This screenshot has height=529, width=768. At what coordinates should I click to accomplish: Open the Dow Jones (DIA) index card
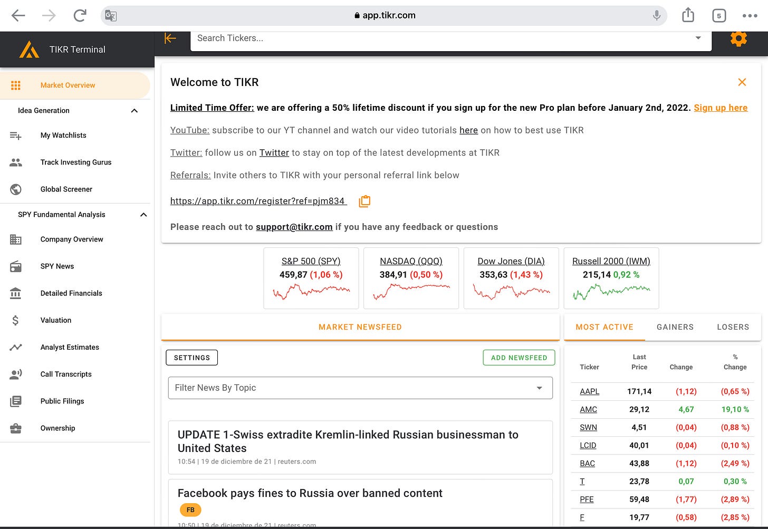tap(511, 278)
